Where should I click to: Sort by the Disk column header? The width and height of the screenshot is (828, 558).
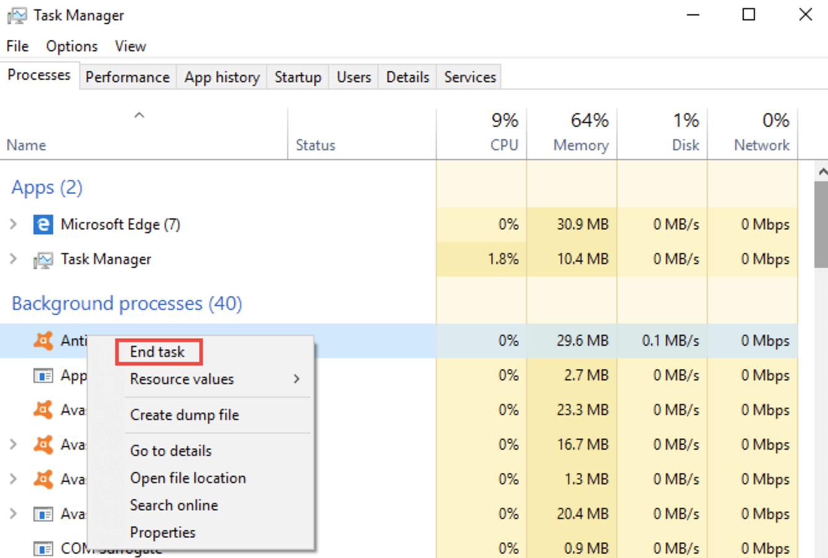click(686, 145)
